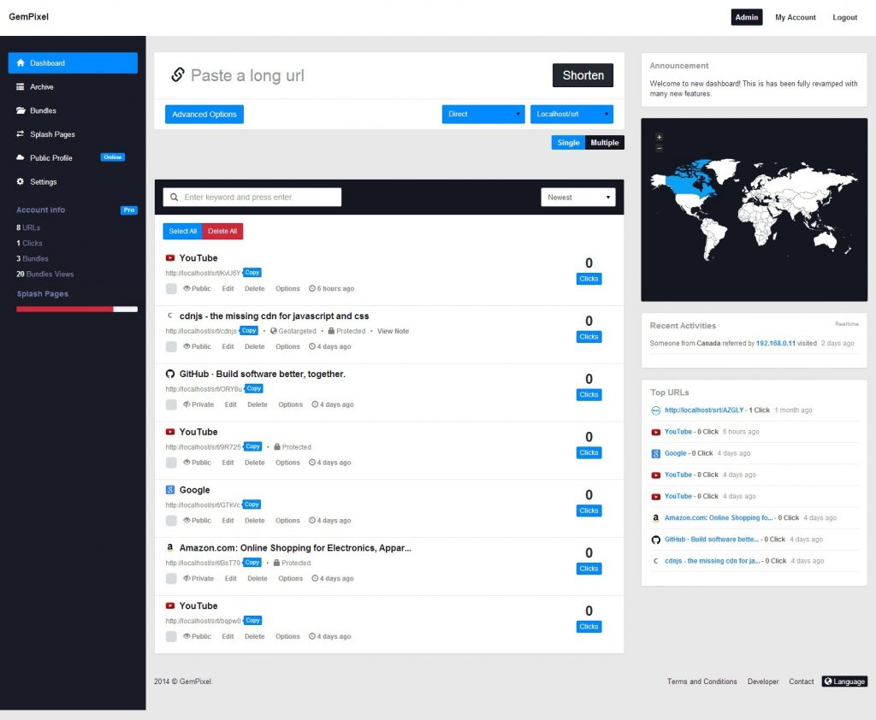Open My Account from the top bar
The width and height of the screenshot is (876, 720).
[x=795, y=16]
